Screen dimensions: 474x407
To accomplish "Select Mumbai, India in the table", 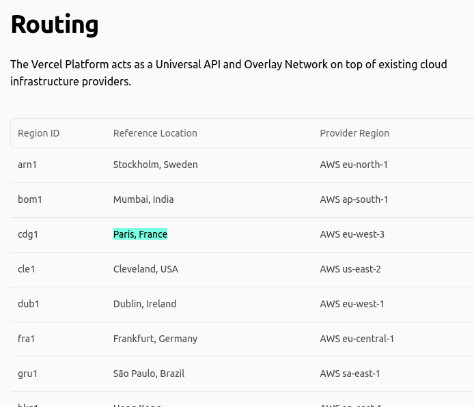I will tap(143, 199).
